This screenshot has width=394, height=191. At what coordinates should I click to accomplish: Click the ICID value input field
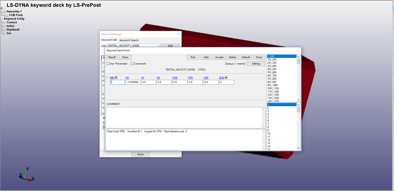pyautogui.click(x=227, y=82)
